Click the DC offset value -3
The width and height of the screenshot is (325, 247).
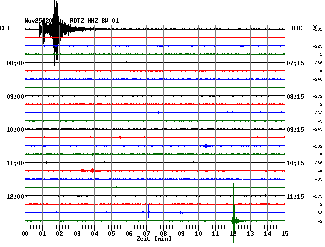(x=320, y=121)
